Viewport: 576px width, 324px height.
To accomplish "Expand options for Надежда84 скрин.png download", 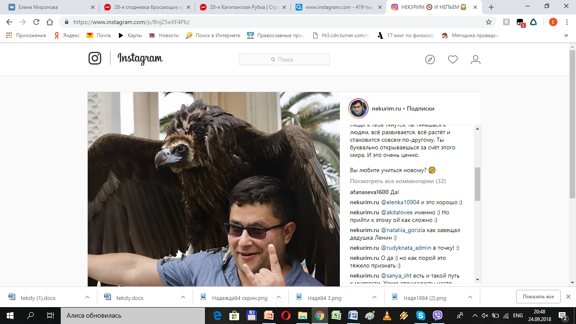I will [279, 297].
